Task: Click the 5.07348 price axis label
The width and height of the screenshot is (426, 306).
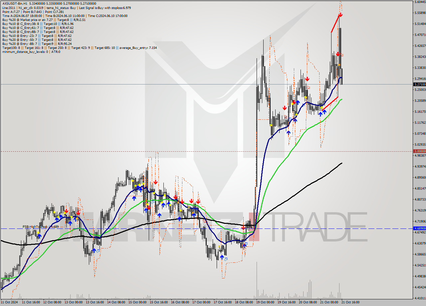Action: [420, 133]
